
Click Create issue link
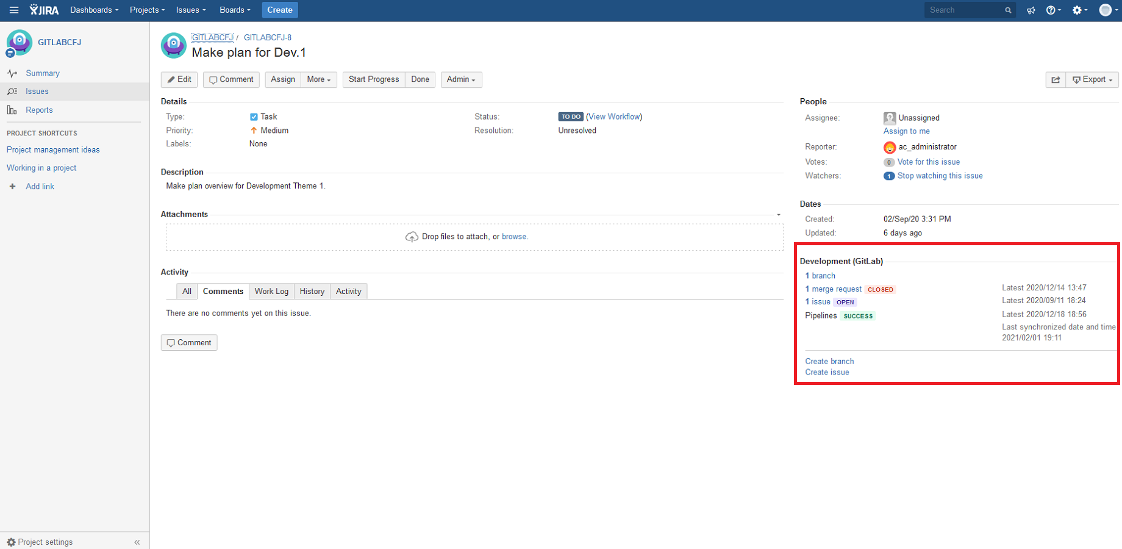point(827,372)
